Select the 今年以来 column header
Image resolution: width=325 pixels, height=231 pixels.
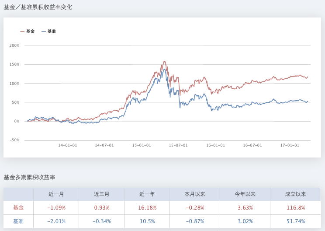click(245, 194)
